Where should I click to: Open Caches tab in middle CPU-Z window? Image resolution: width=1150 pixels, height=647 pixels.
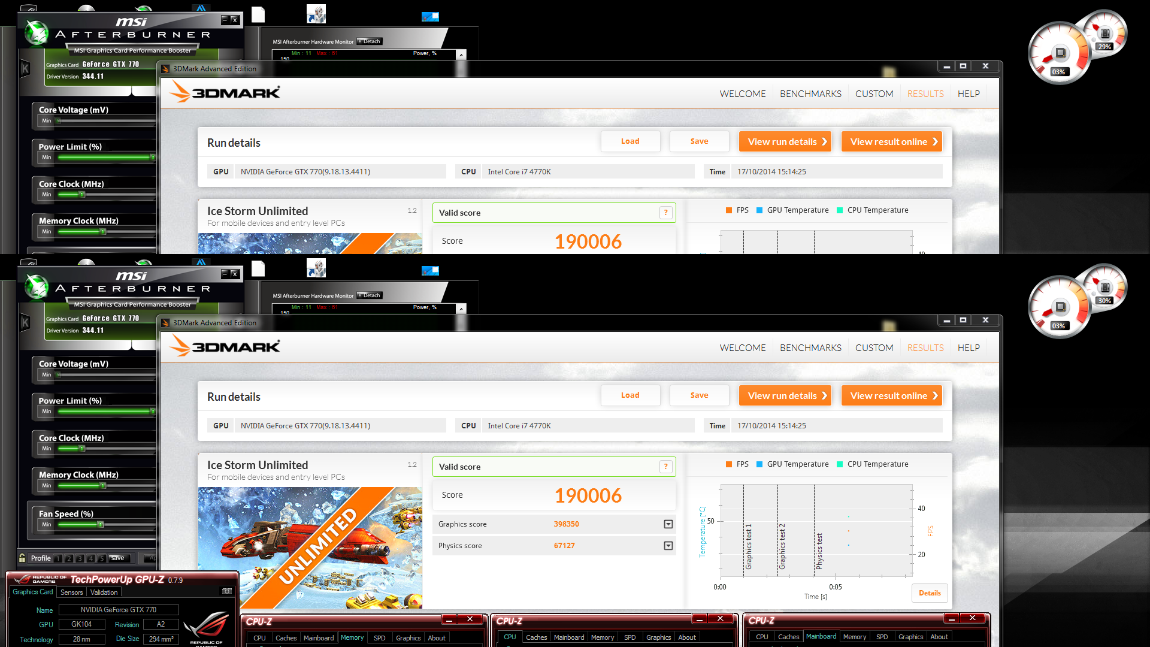click(537, 637)
